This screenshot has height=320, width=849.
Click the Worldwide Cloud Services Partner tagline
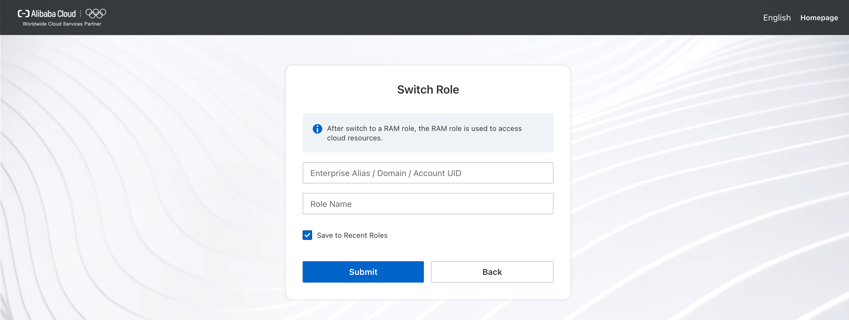pyautogui.click(x=62, y=24)
